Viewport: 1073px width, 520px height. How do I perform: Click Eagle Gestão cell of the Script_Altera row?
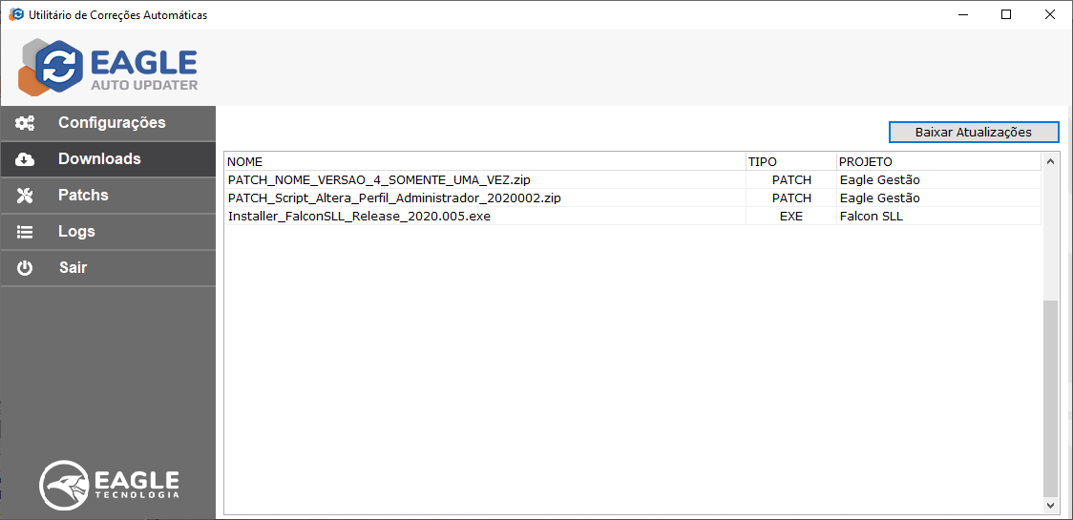(x=939, y=198)
